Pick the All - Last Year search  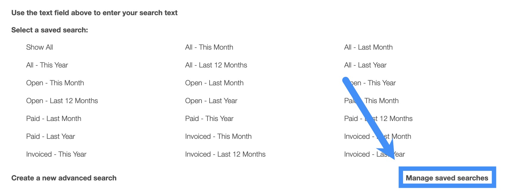pyautogui.click(x=365, y=65)
